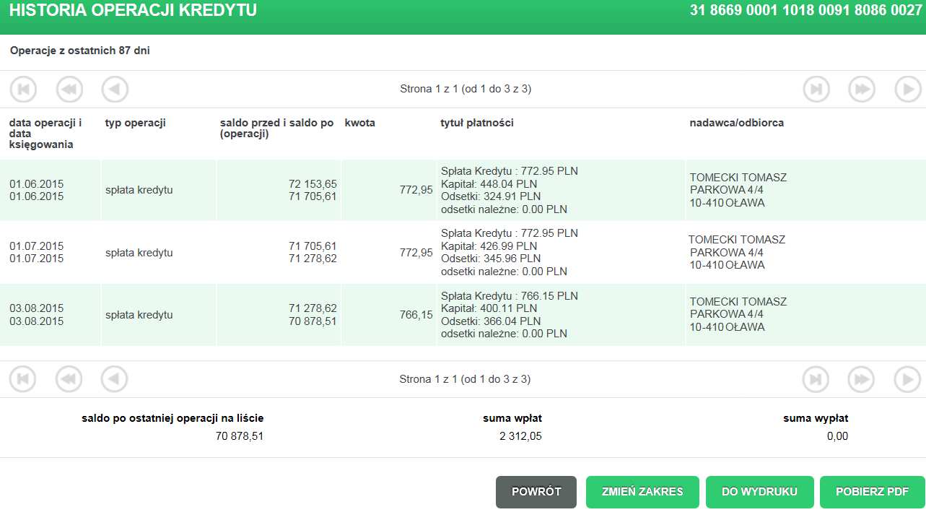Click 'saldo przed i saldo po' header

click(x=277, y=128)
